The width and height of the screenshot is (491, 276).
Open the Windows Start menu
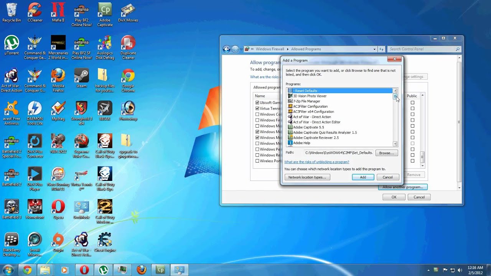[x=8, y=270]
